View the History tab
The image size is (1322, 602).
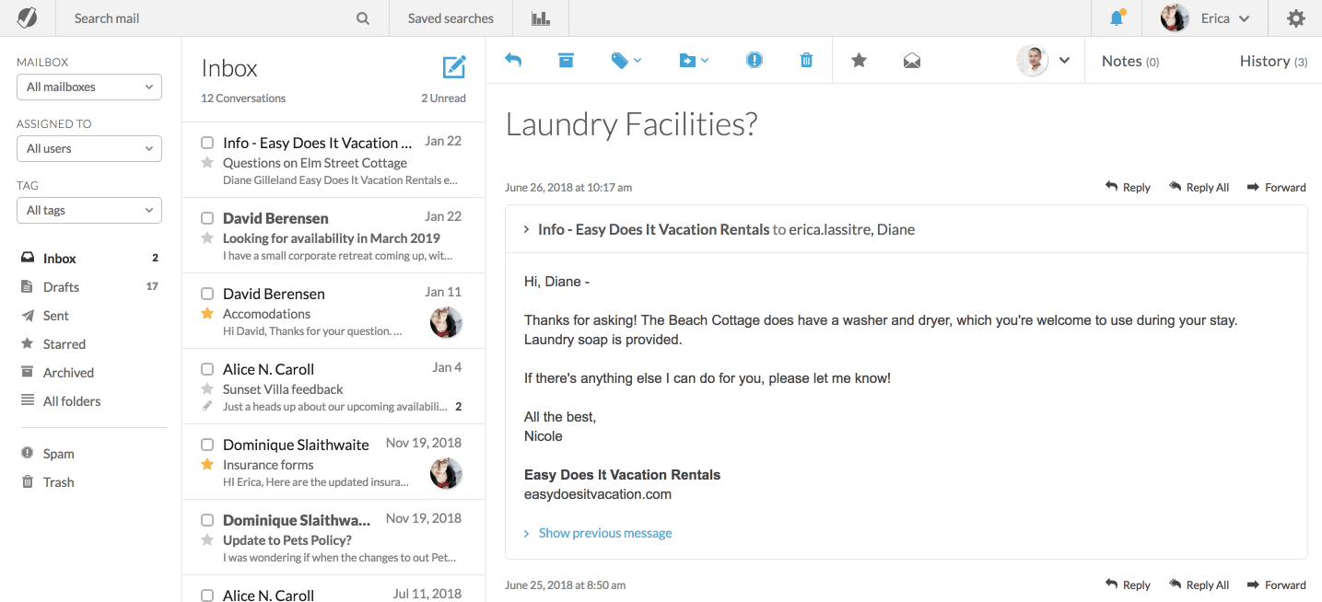[x=1272, y=60]
